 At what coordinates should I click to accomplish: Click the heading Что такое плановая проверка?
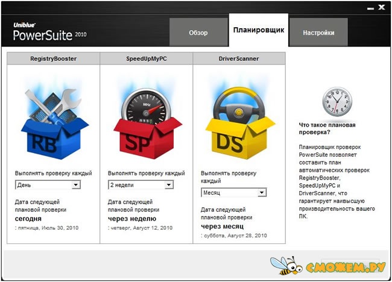click(327, 128)
